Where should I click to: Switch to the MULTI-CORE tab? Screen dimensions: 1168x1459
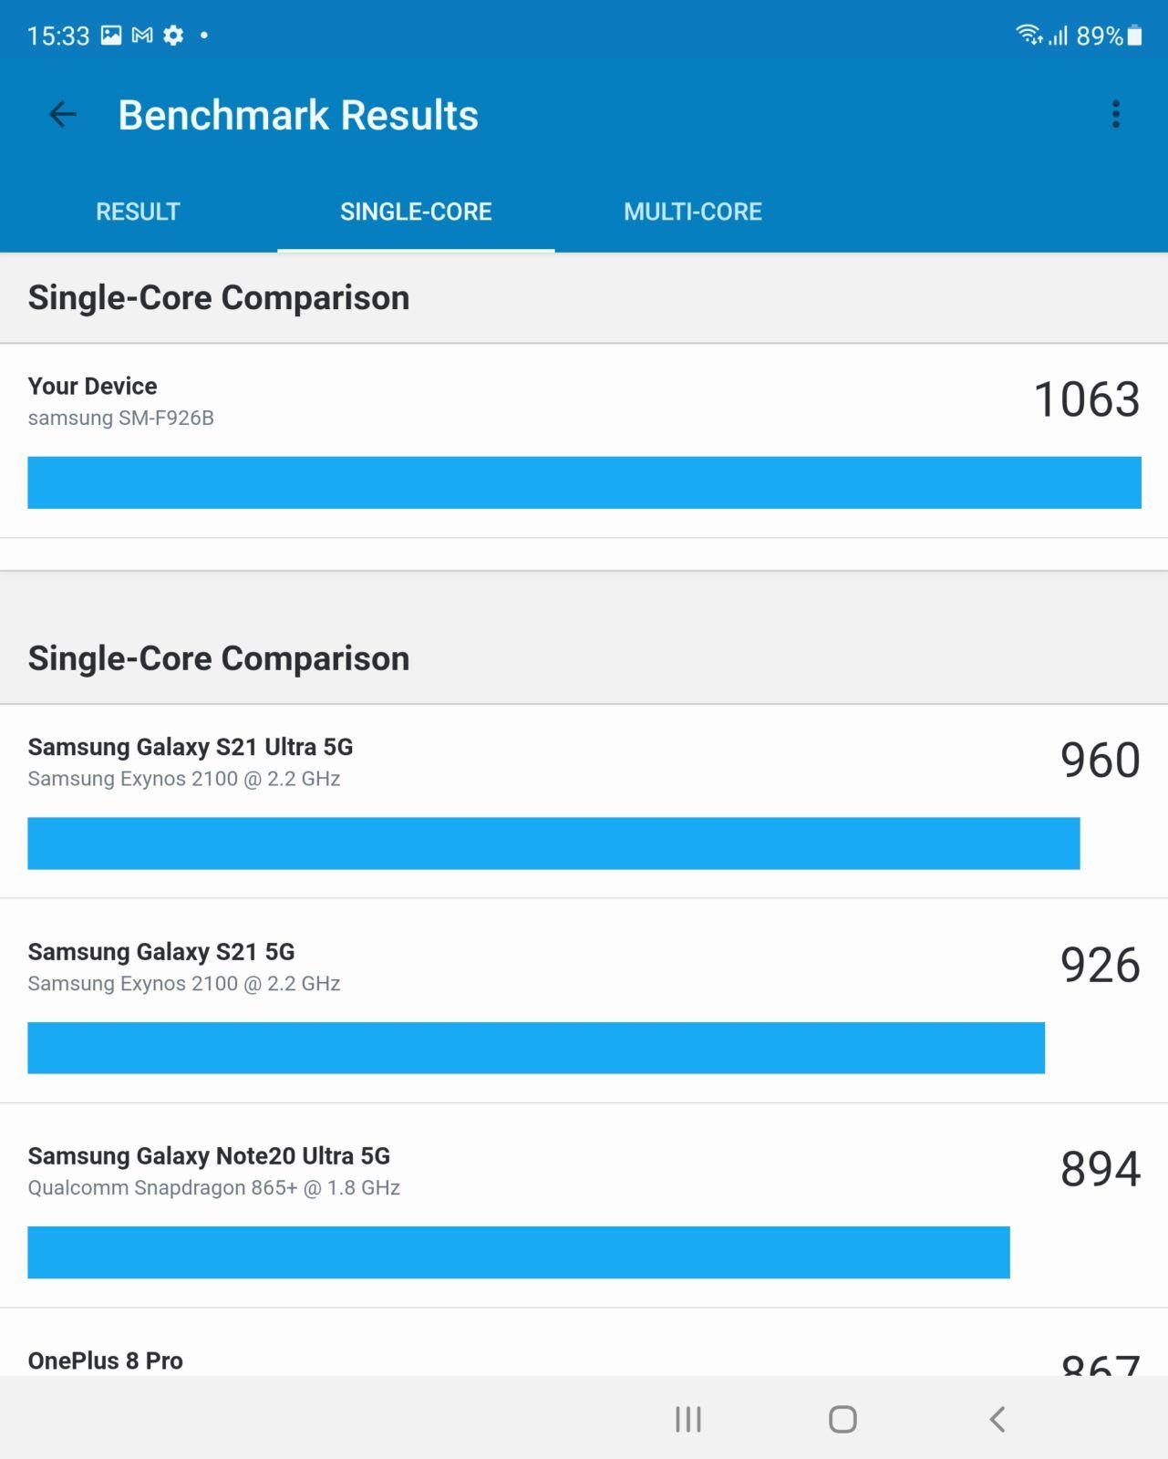pos(693,212)
